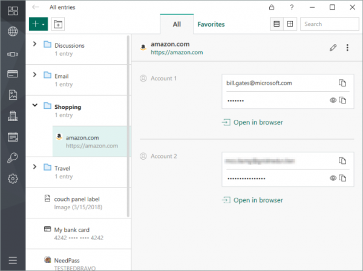Edit the amazon.com entry with pencil icon
363x271 pixels.
(333, 48)
